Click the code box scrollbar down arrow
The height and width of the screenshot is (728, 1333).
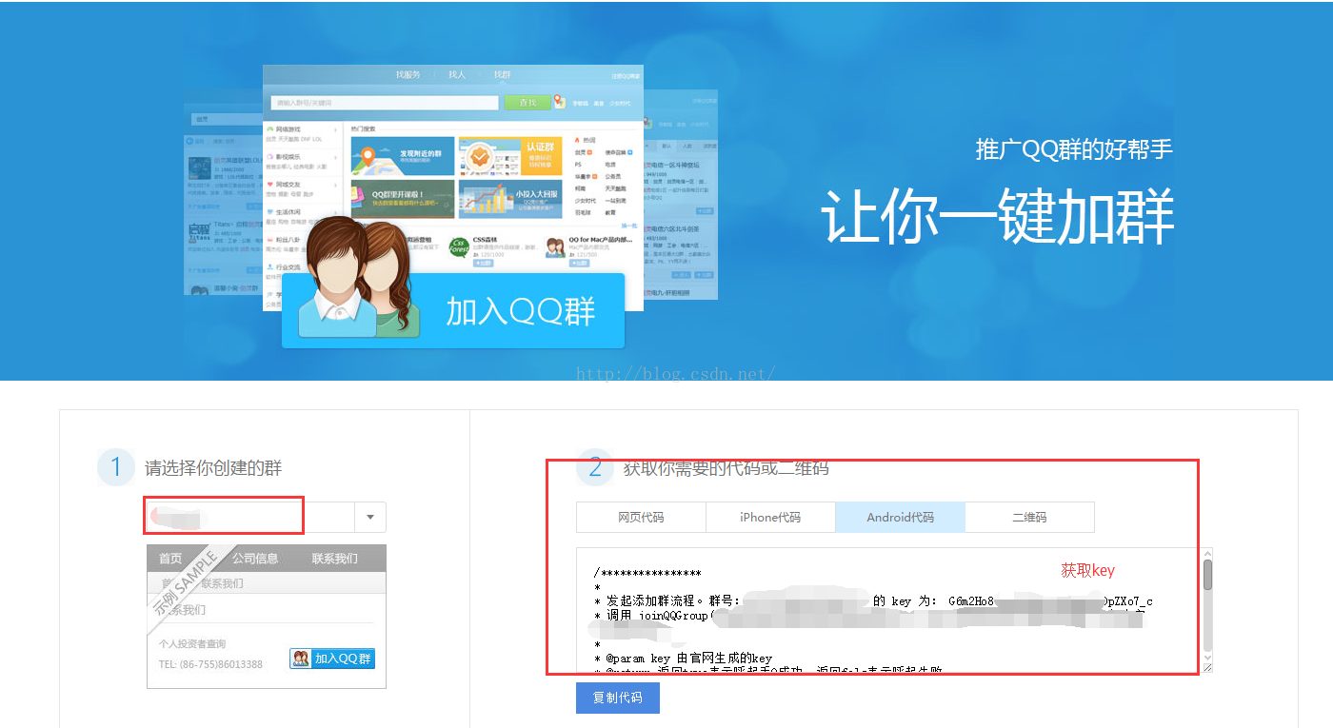pos(1207,658)
